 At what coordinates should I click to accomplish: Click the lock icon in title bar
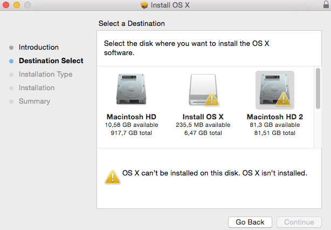325,5
